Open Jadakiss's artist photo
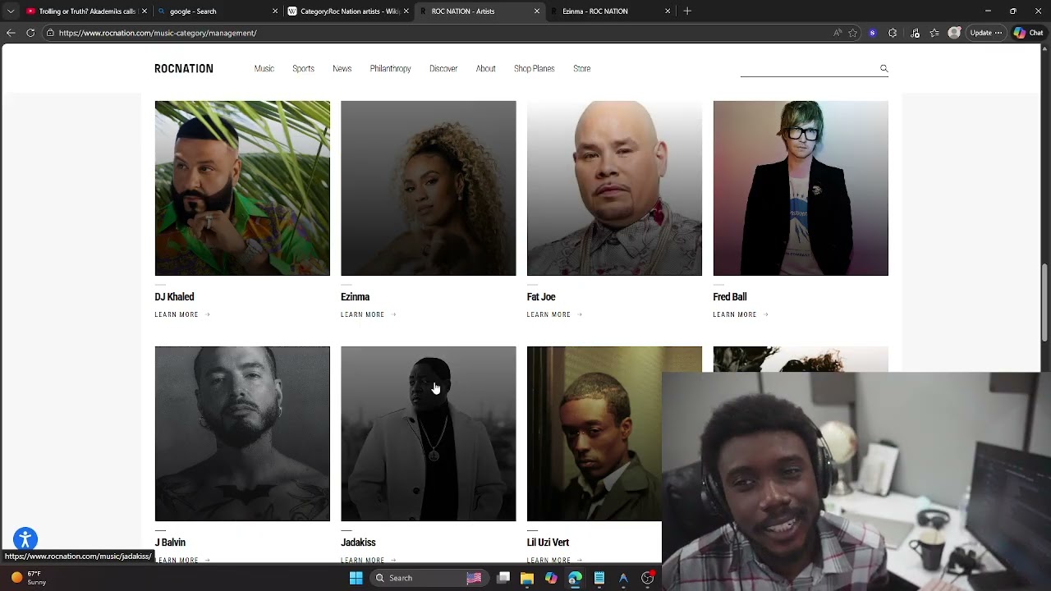1051x591 pixels. tap(429, 433)
